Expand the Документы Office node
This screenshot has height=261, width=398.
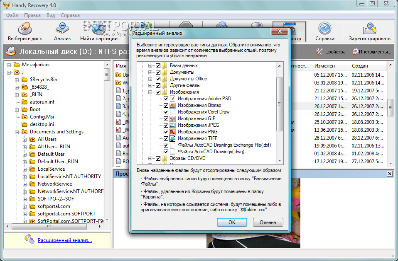pos(150,79)
